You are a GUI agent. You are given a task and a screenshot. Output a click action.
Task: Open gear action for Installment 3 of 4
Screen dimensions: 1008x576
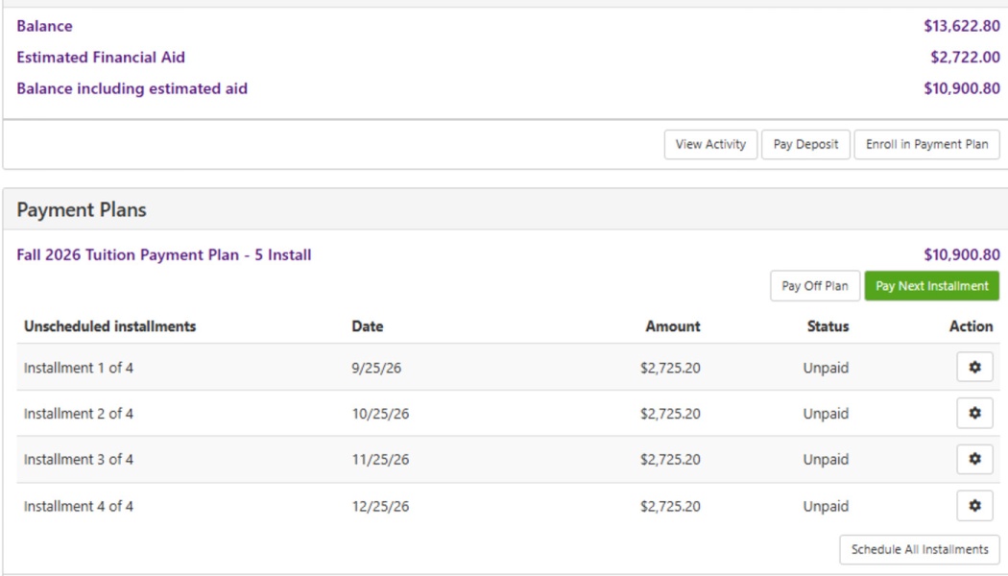[974, 459]
